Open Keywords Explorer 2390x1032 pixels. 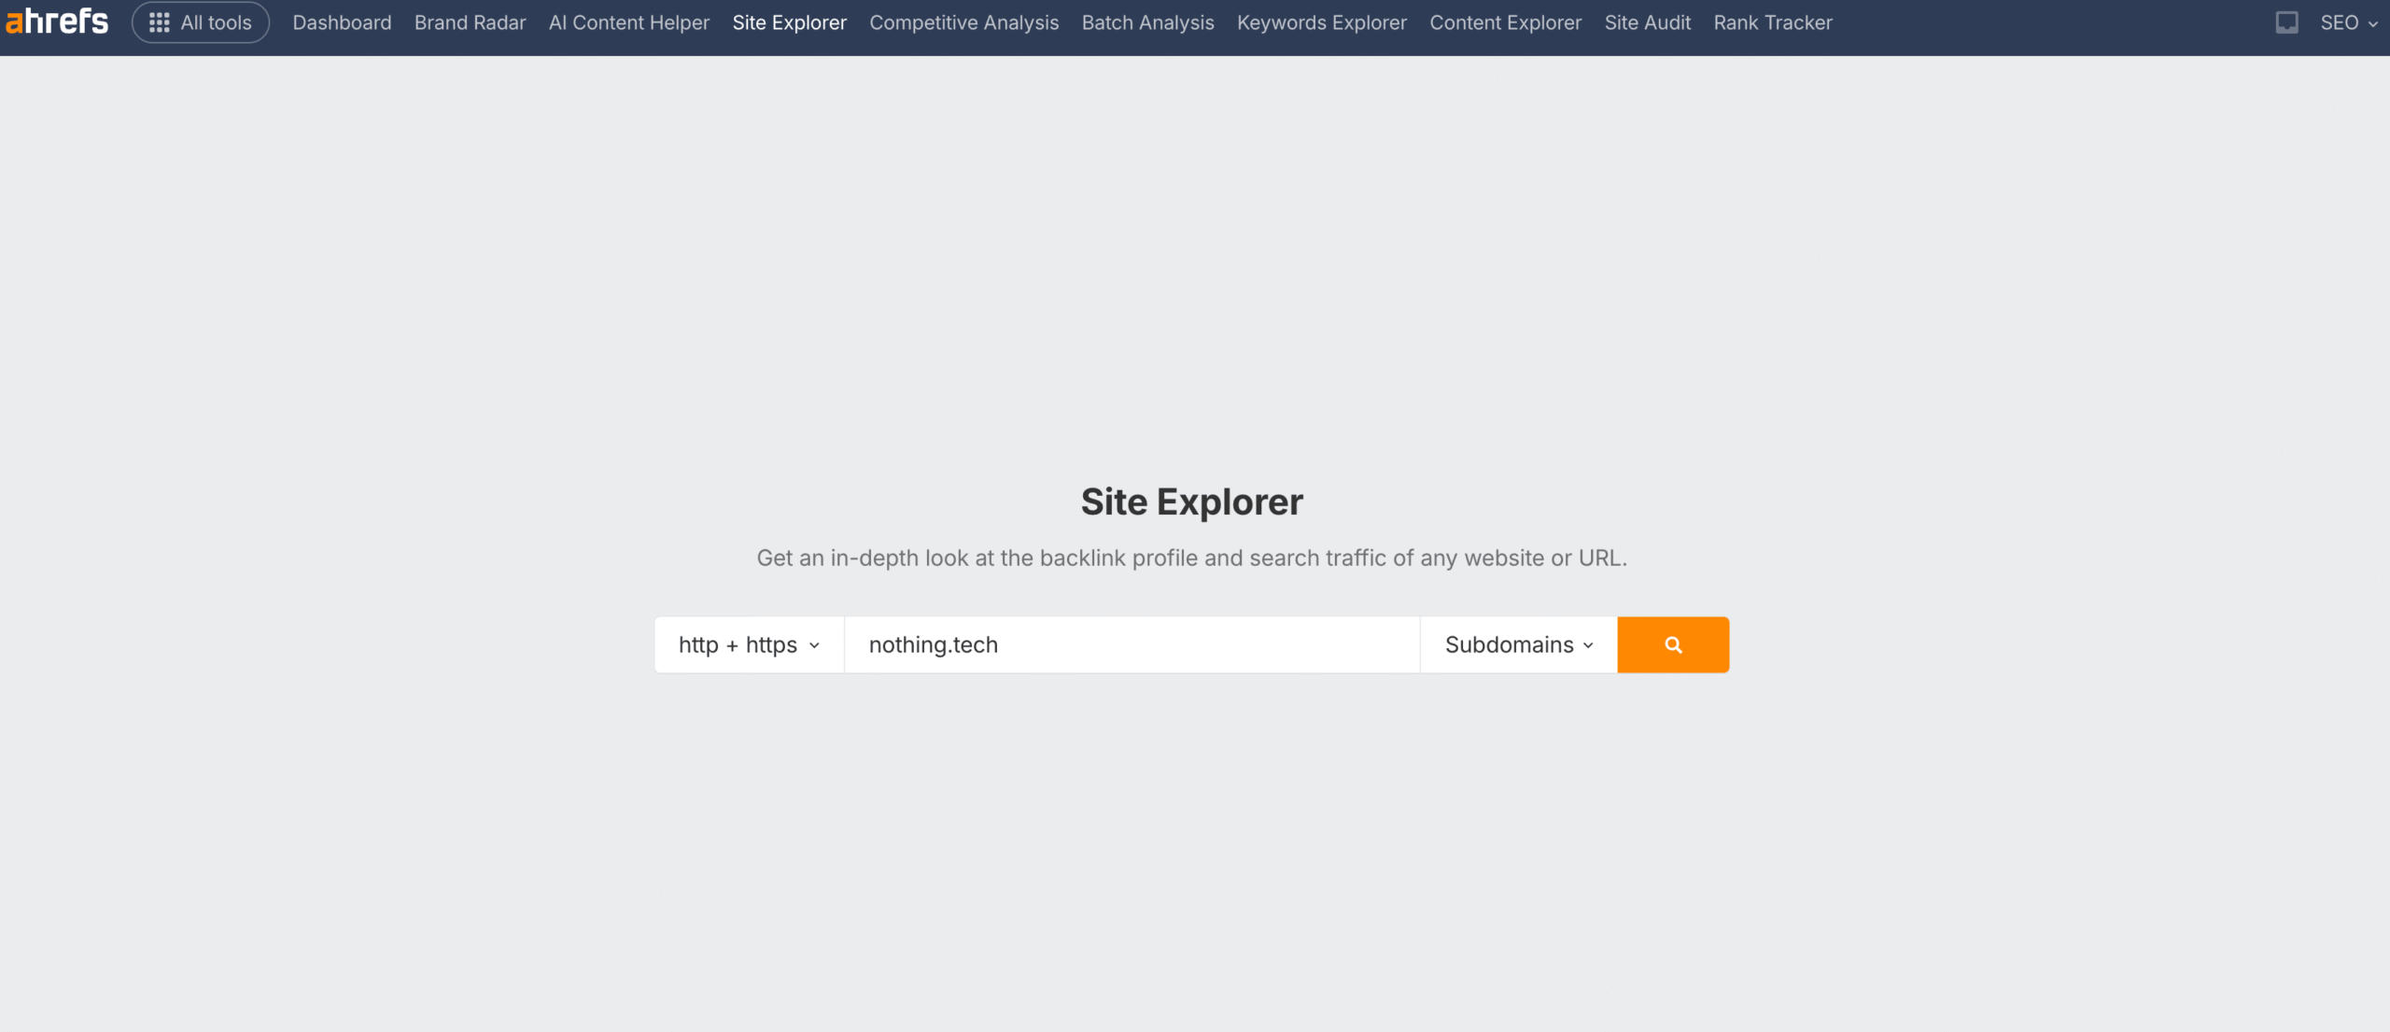tap(1321, 22)
